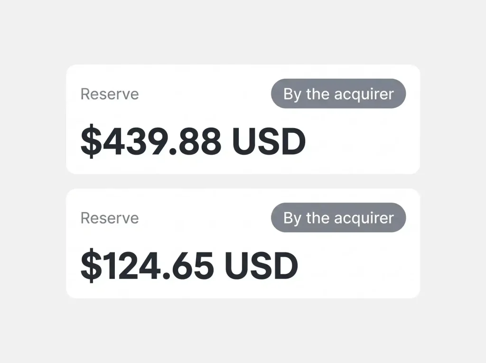
Task: Click the USD currency code after 439.88
Action: (269, 141)
